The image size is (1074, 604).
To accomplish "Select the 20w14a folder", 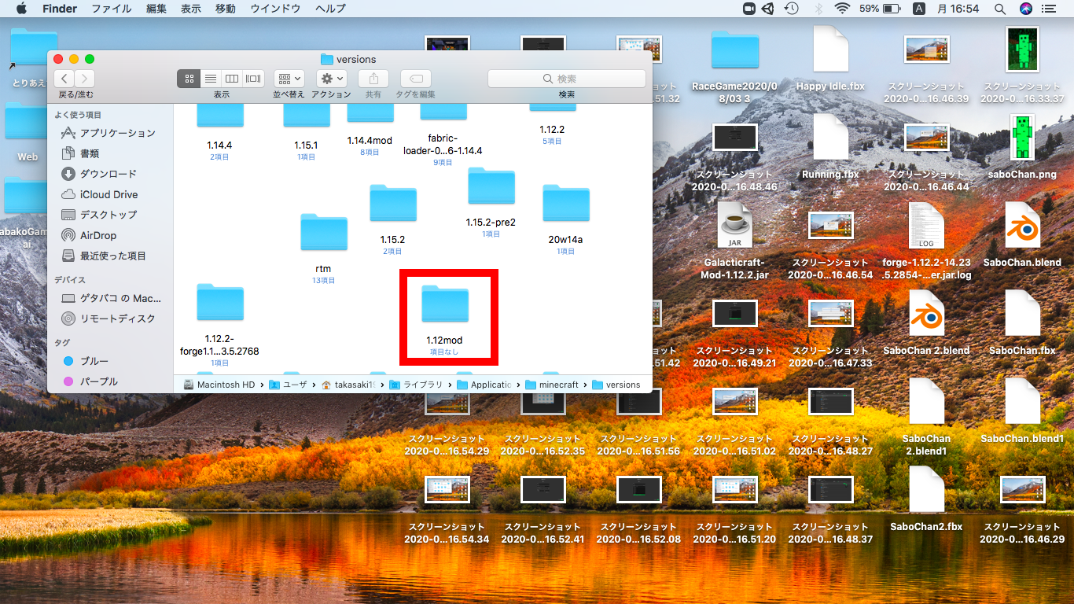I will pyautogui.click(x=566, y=204).
